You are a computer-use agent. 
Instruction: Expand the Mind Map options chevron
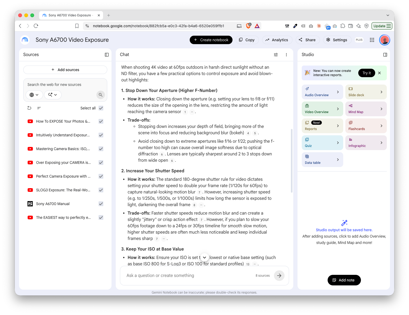coord(382,109)
